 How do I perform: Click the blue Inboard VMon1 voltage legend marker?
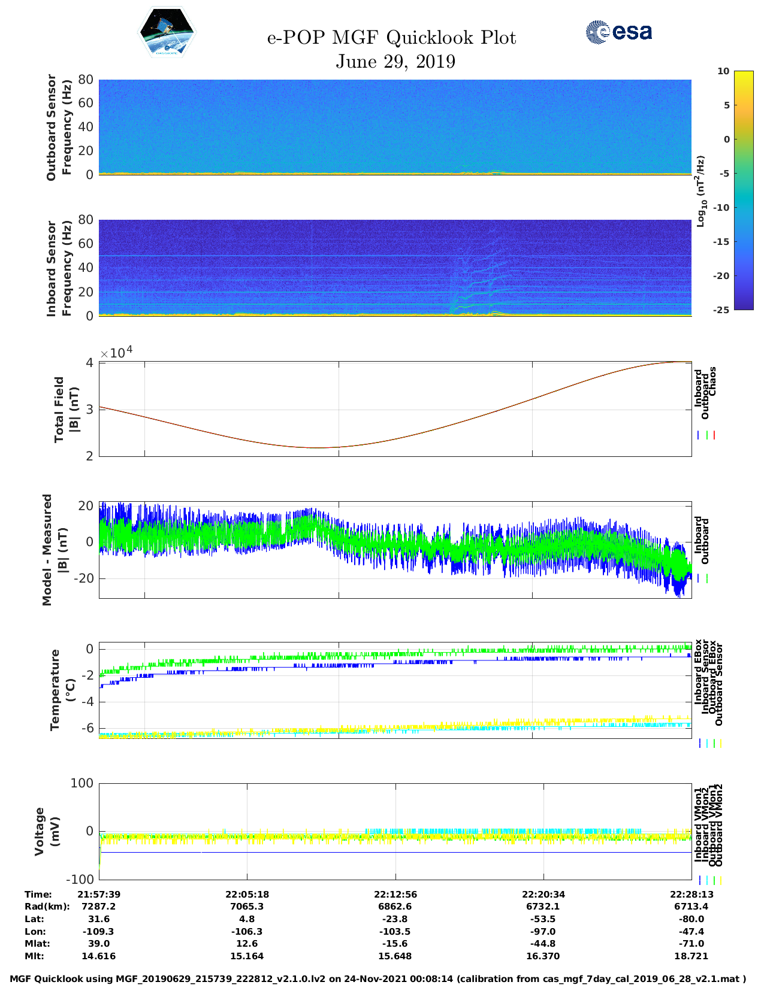(x=699, y=880)
